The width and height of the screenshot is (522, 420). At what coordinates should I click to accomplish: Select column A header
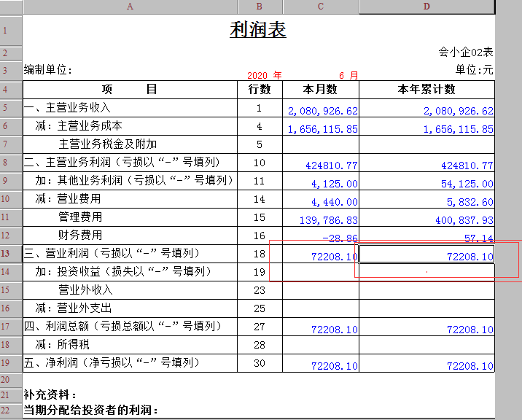coord(130,7)
